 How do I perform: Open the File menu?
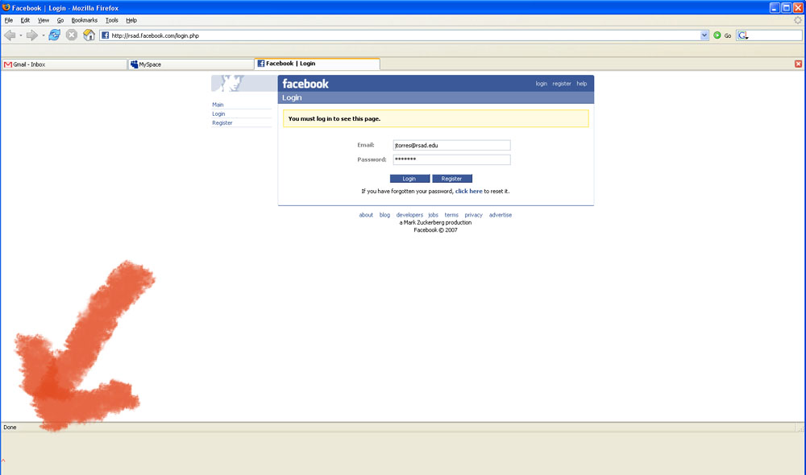point(9,21)
